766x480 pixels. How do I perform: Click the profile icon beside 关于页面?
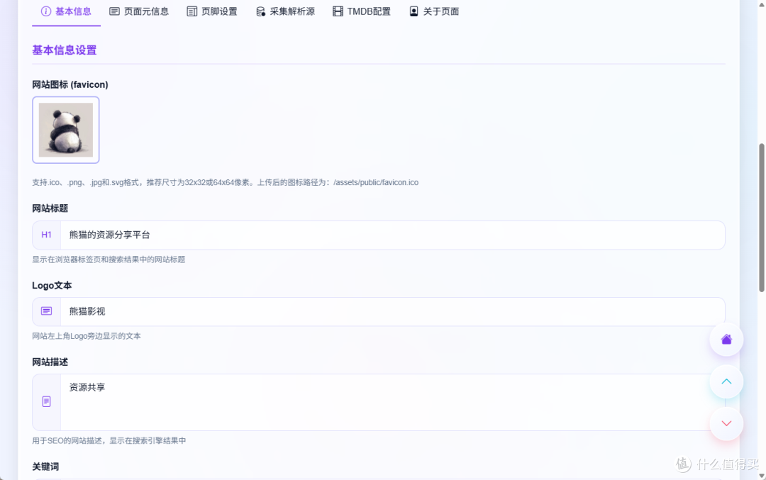coord(413,11)
